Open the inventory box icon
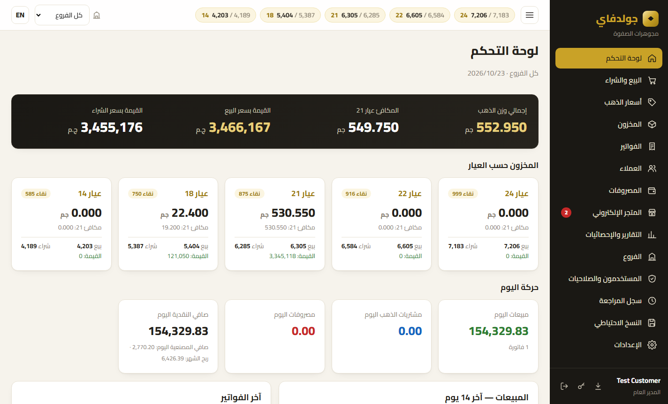668x404 pixels. pos(652,124)
